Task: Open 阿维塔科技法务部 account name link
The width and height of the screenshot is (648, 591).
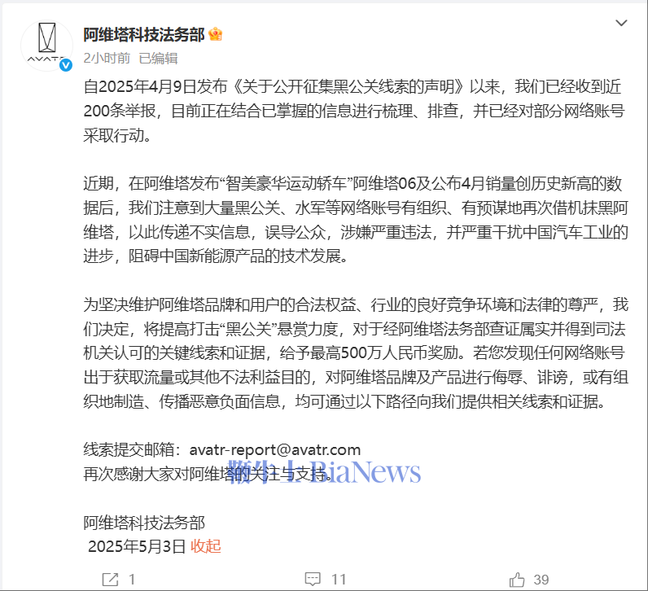Action: pos(144,35)
